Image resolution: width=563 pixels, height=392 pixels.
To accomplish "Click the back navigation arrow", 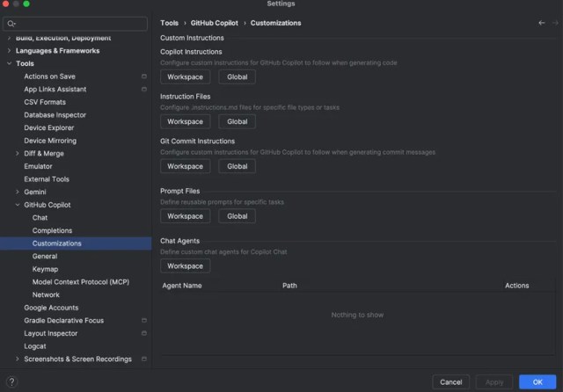I will point(542,23).
